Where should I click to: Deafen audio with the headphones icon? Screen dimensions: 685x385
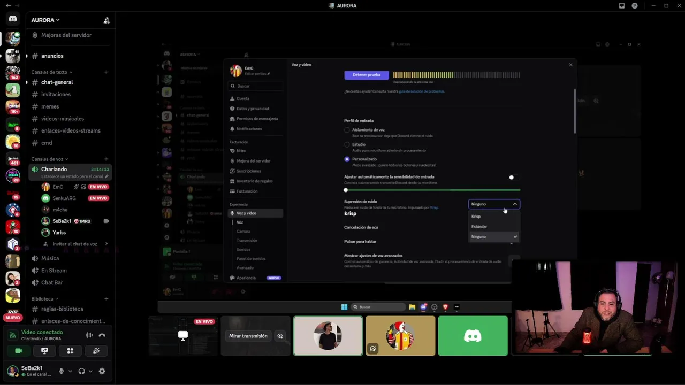81,371
